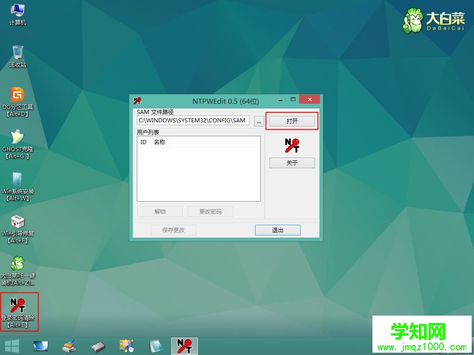The image size is (474, 355).
Task: Click the SAM 文件路径 input field
Action: (193, 120)
